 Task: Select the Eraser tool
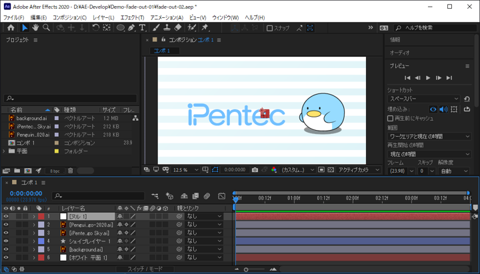178,28
